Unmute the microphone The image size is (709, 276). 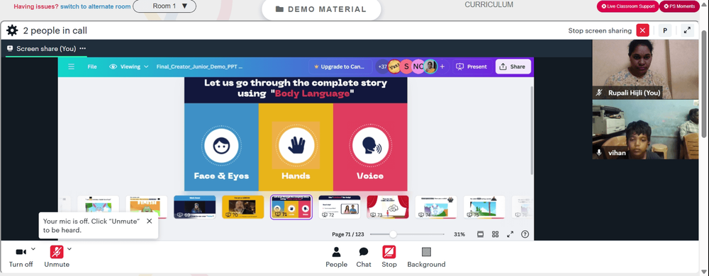(x=57, y=257)
